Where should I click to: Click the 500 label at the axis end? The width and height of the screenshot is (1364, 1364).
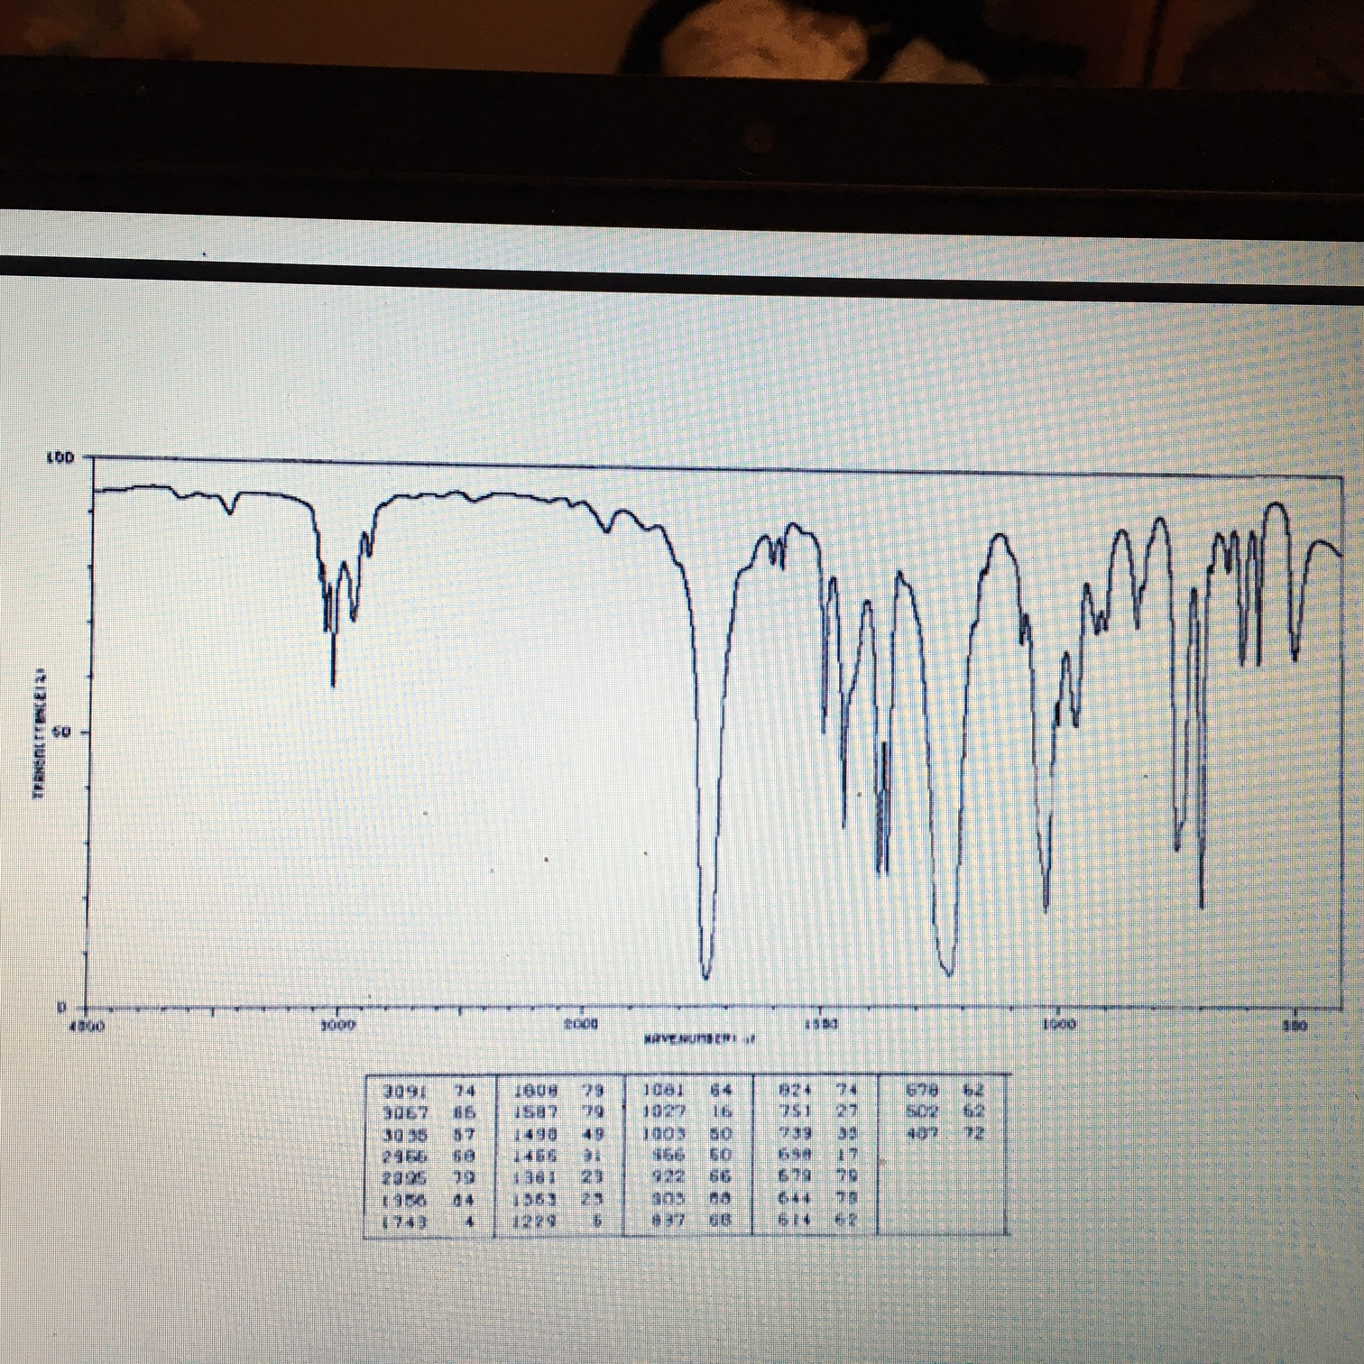click(x=1296, y=1024)
